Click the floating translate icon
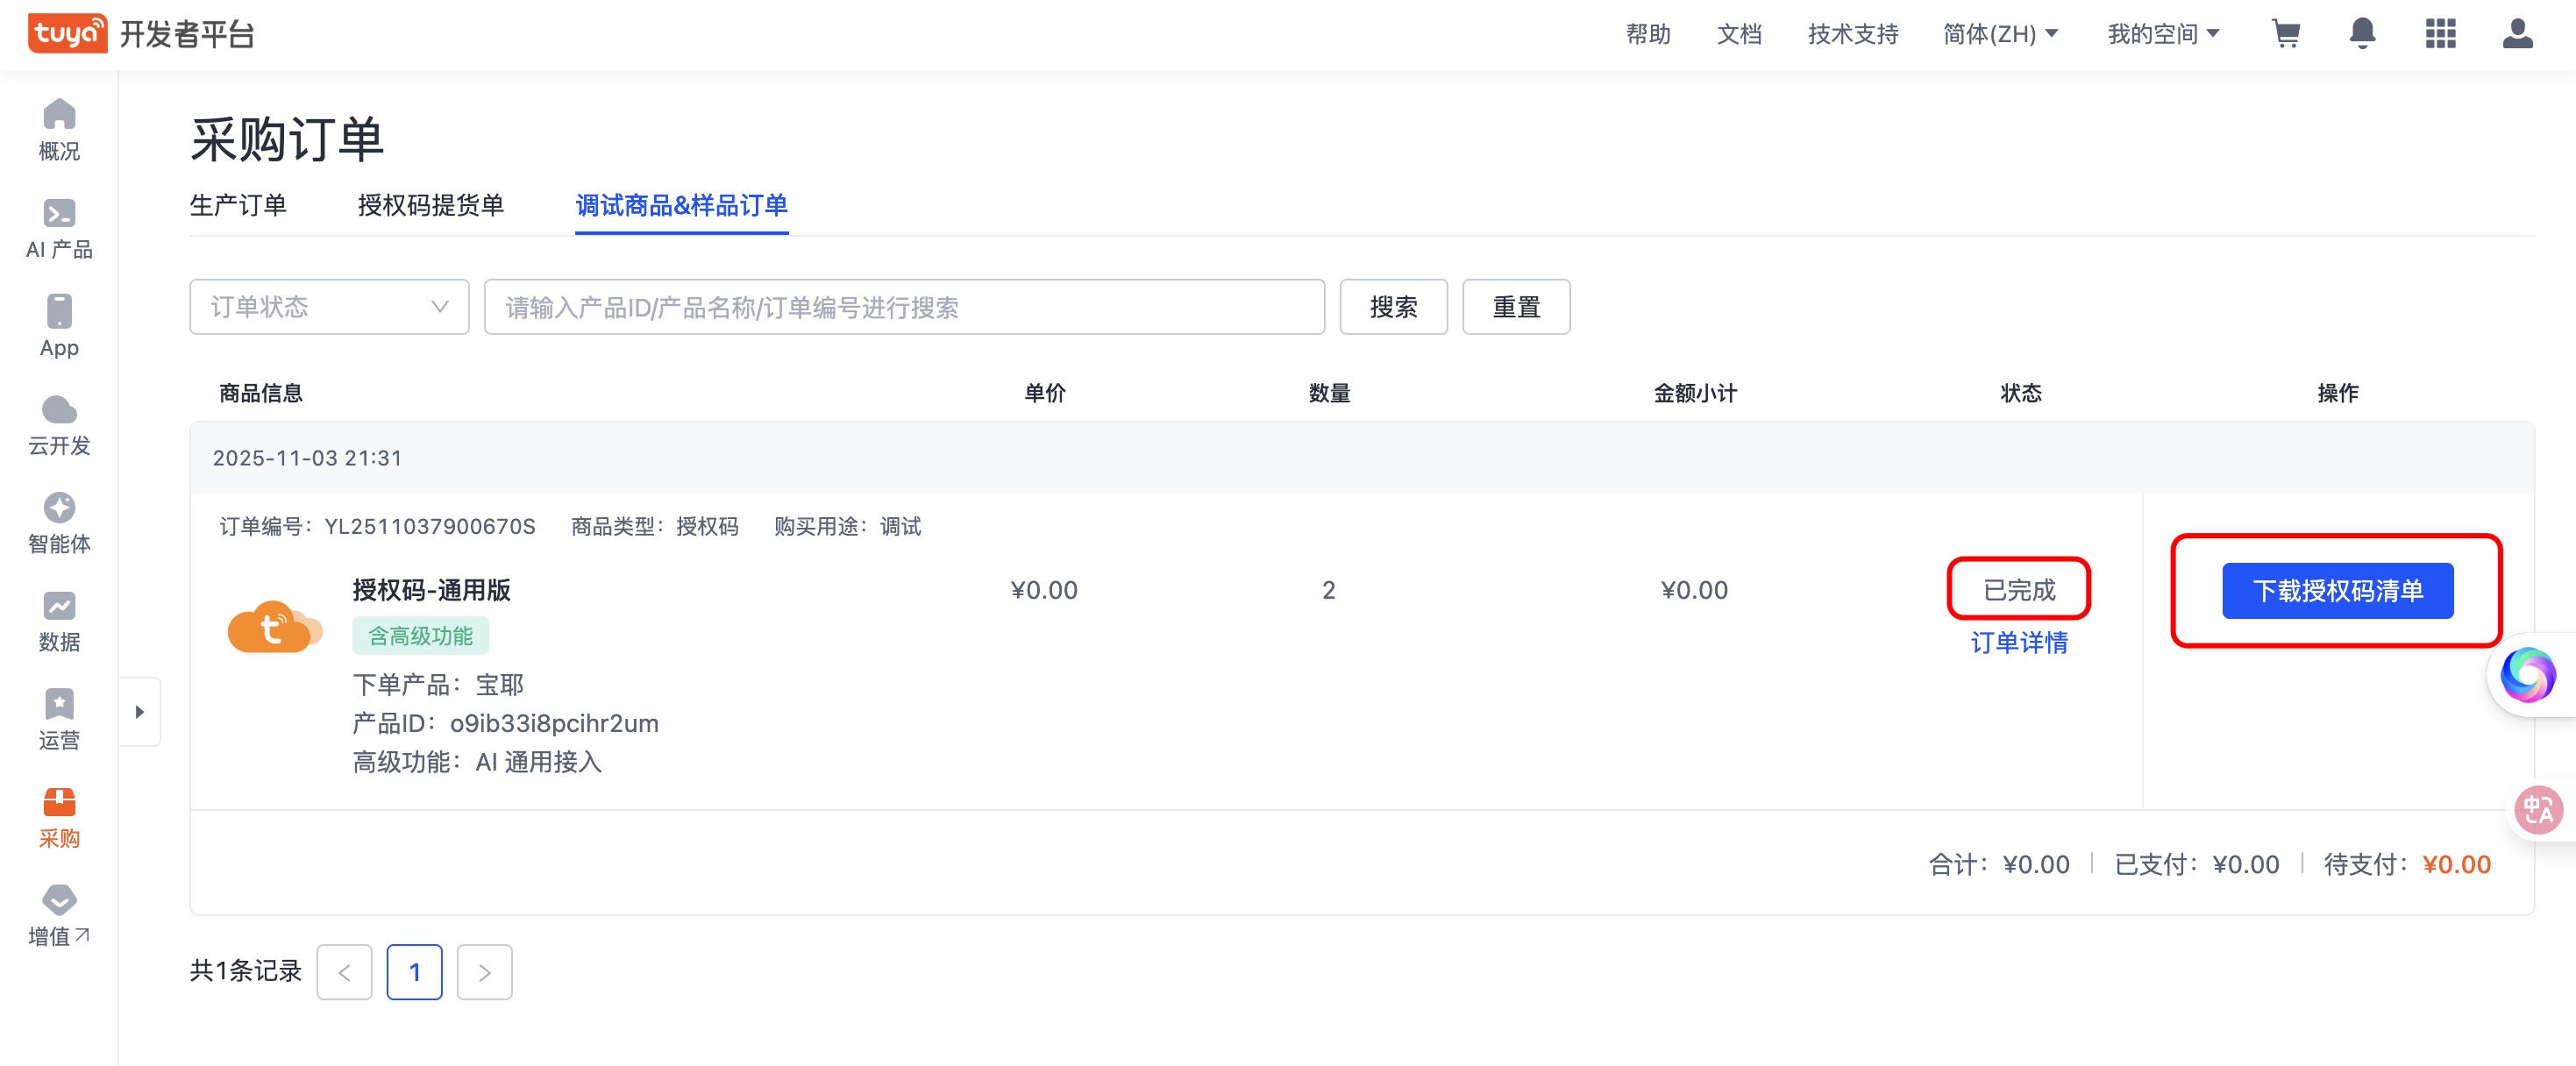The width and height of the screenshot is (2576, 1066). pyautogui.click(x=2538, y=809)
